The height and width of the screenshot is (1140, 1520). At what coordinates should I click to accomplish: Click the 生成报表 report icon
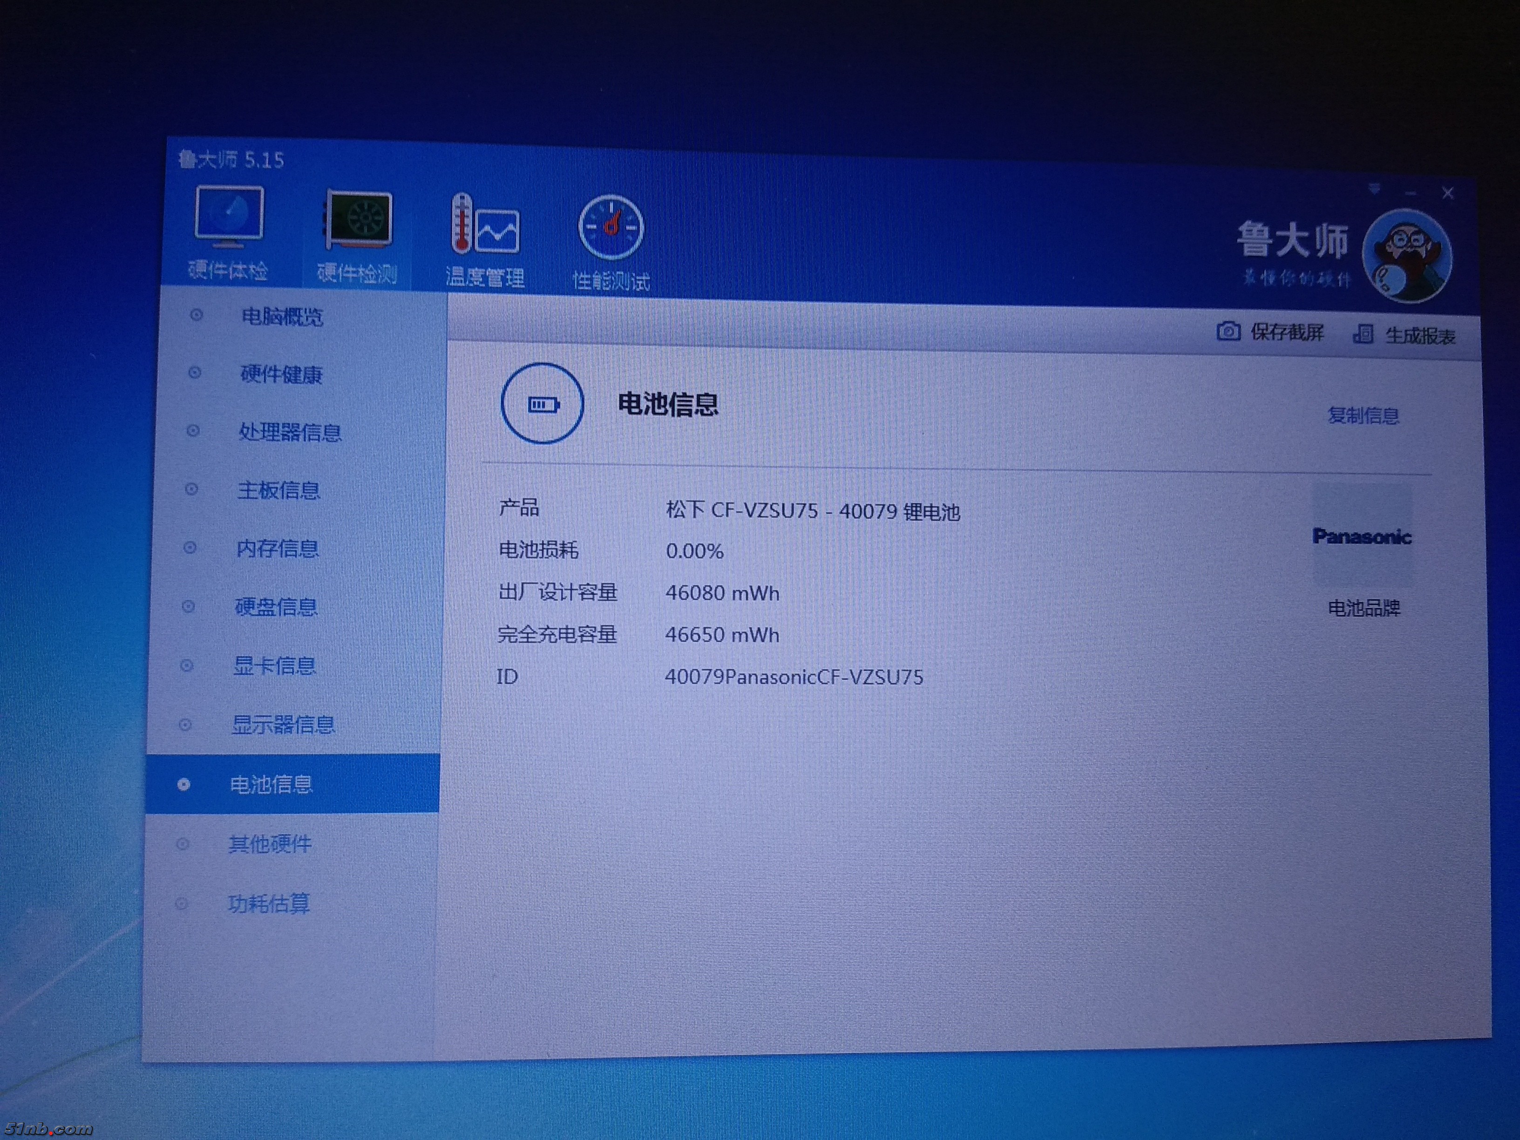pyautogui.click(x=1363, y=335)
